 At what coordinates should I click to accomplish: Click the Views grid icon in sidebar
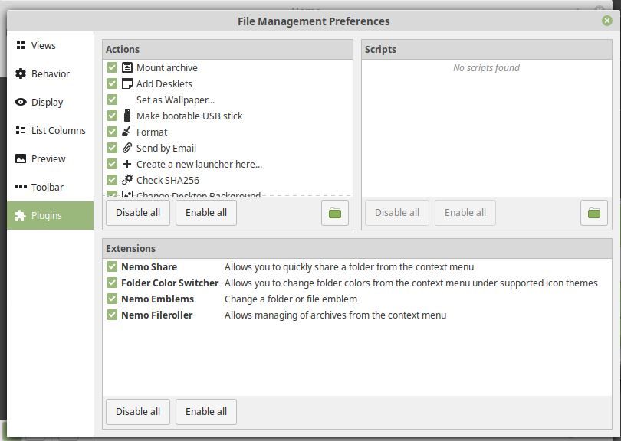pos(21,45)
